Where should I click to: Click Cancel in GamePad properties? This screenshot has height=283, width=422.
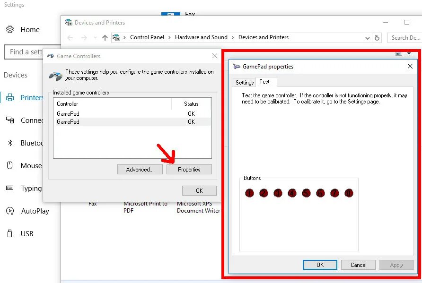(x=358, y=265)
